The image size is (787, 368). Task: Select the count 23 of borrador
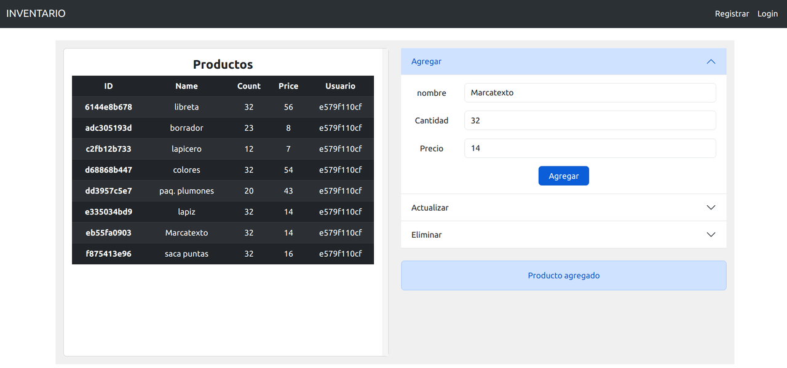pos(249,128)
